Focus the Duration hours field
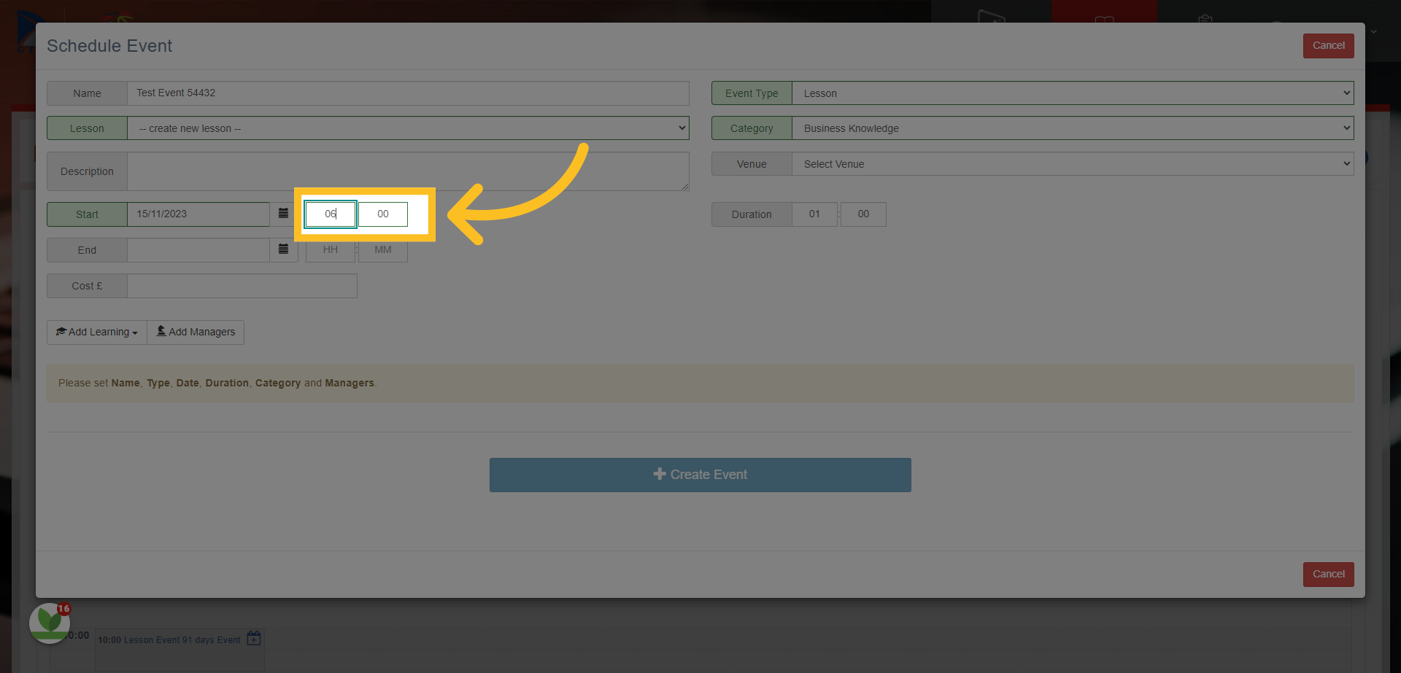 (x=814, y=214)
